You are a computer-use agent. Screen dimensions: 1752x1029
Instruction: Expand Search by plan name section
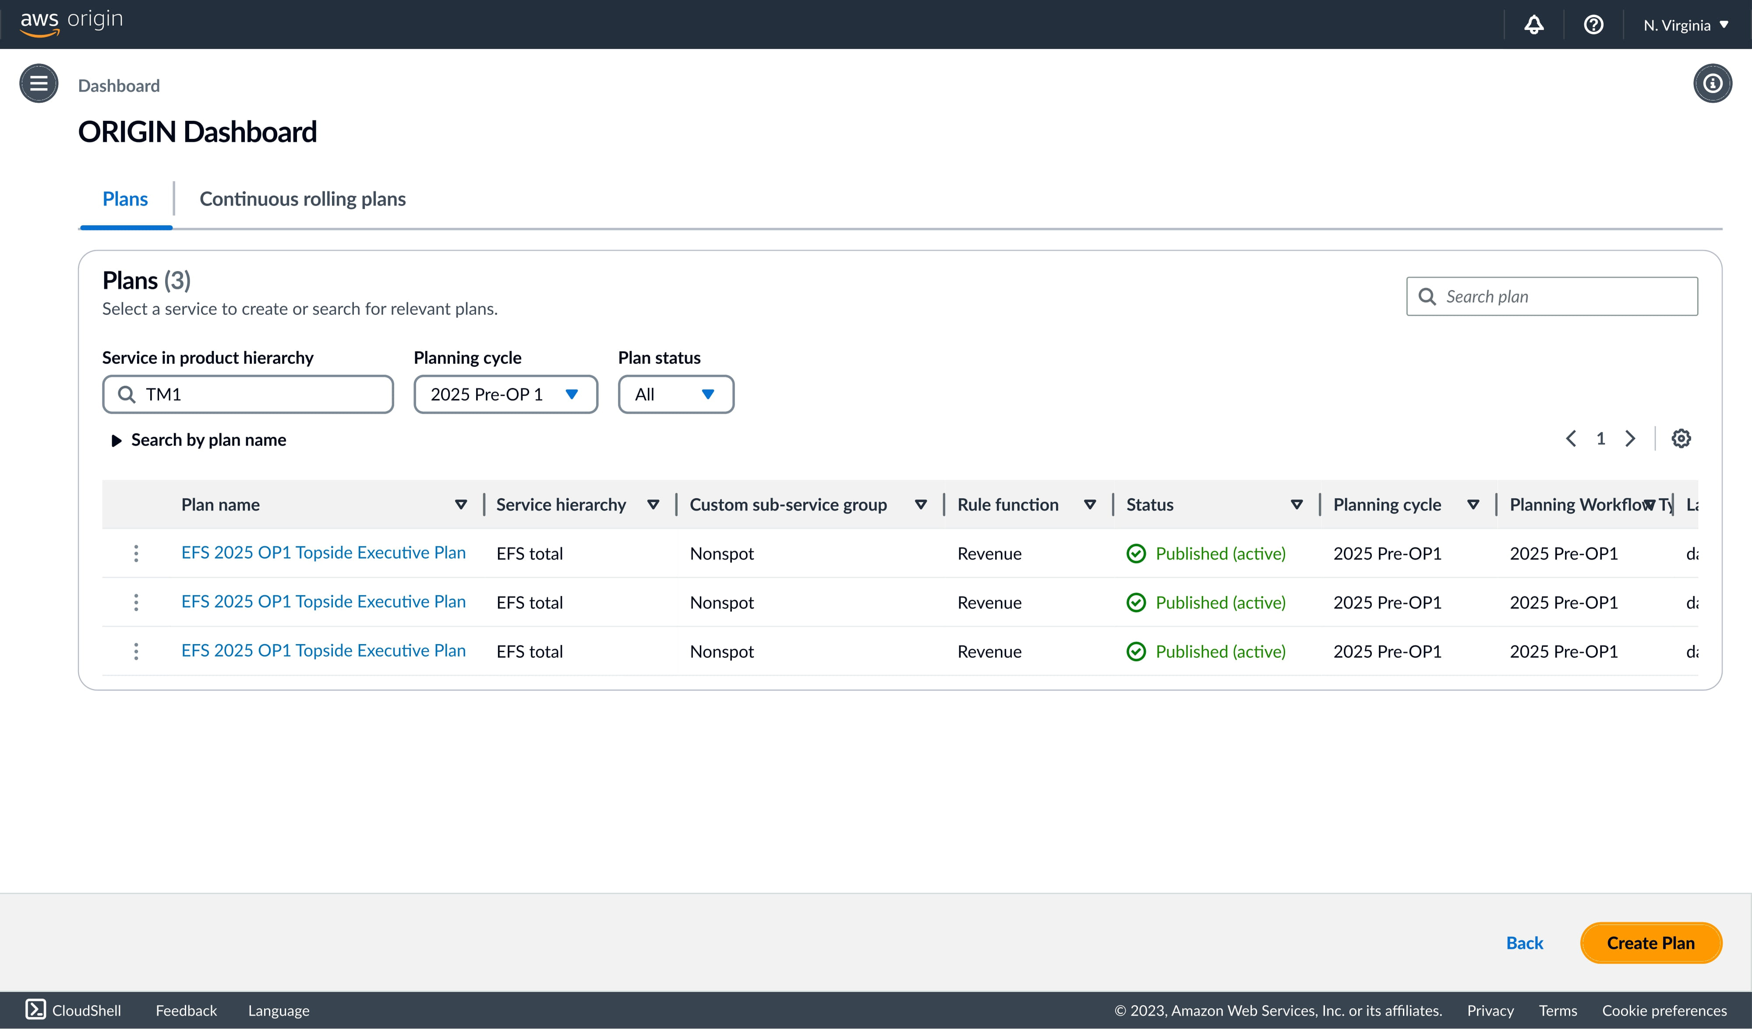click(198, 440)
